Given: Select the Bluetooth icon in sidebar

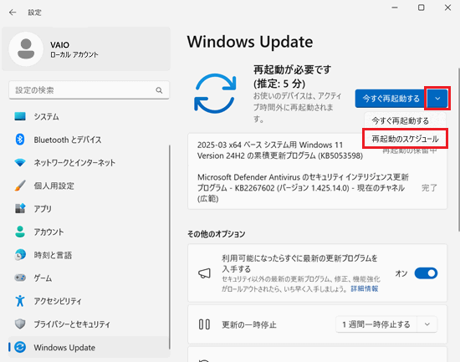Looking at the screenshot, I should click(20, 140).
